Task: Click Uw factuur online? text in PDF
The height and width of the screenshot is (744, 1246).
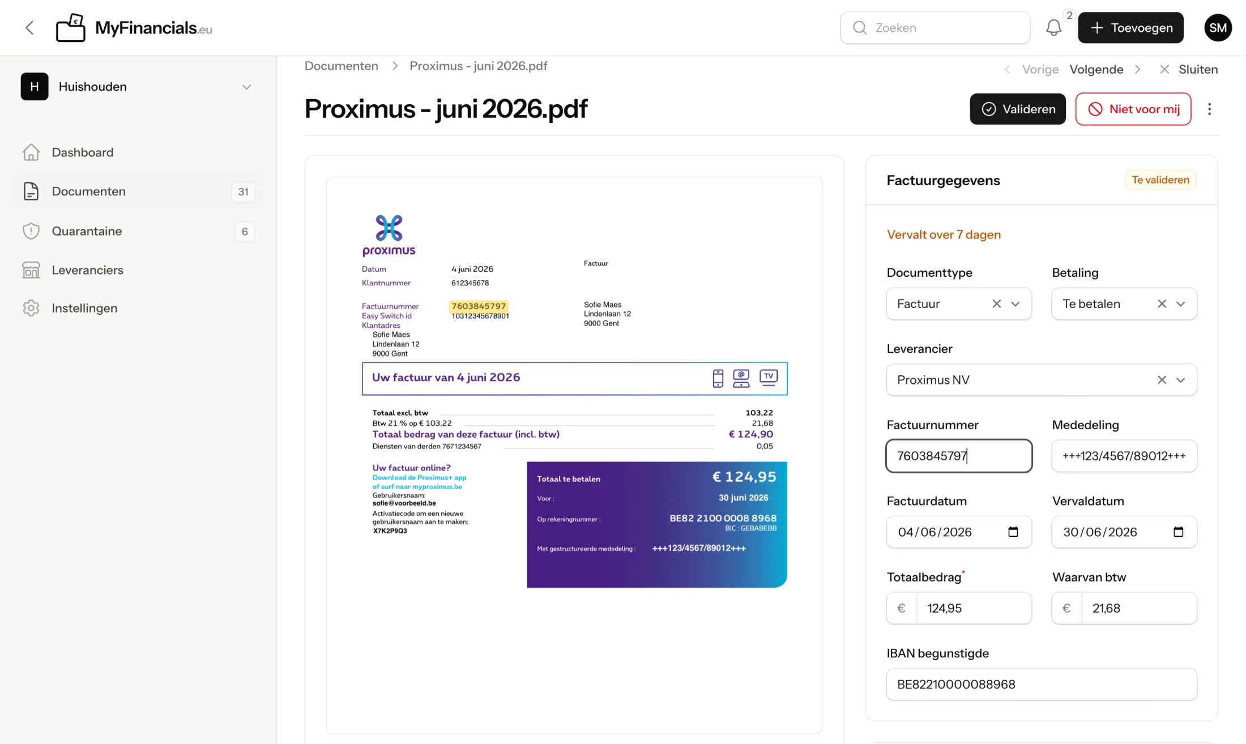Action: point(411,468)
